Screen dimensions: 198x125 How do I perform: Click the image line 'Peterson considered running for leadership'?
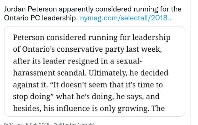point(92,38)
